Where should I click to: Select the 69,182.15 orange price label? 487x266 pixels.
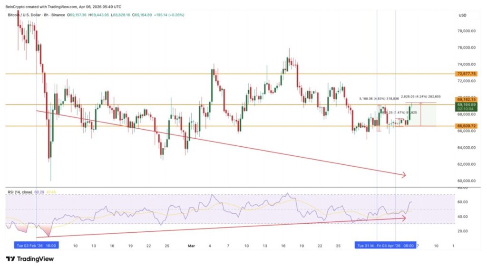[x=466, y=100]
